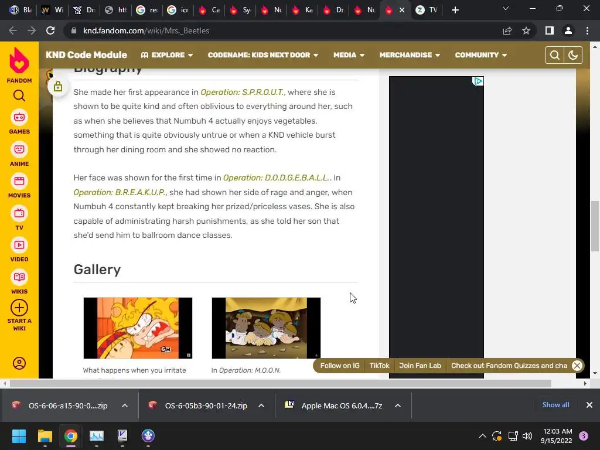Switch to the Wikipedia 'Wi' tab

[52, 10]
